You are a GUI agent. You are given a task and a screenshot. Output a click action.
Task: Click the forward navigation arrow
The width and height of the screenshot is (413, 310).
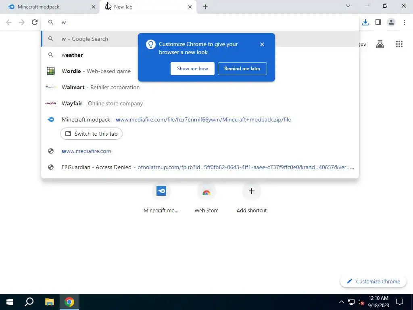[22, 23]
